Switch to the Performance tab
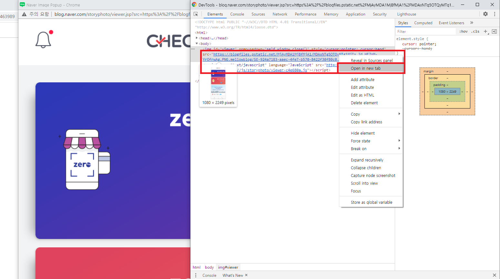Screen dimensions: 500x279 pyautogui.click(x=305, y=14)
